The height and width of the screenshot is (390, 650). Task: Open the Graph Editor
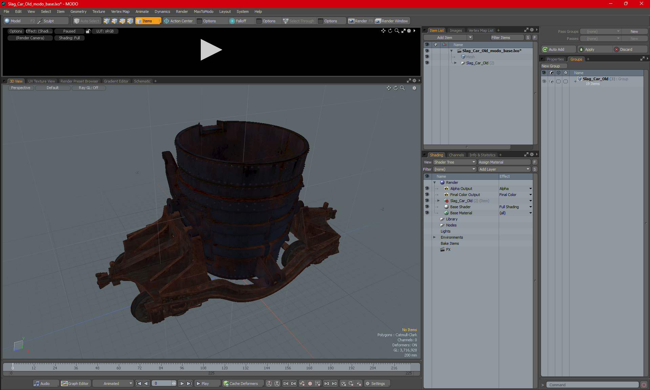75,384
